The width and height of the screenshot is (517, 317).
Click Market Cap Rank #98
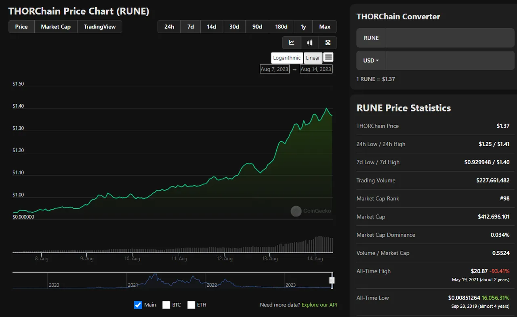point(504,199)
